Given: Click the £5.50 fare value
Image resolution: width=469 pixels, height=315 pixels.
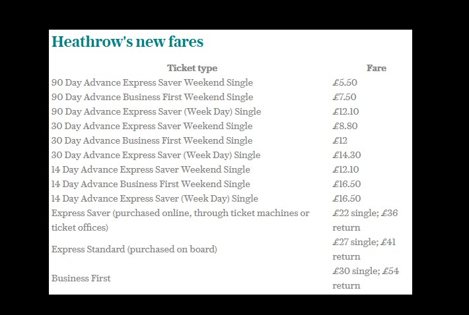Looking at the screenshot, I should click(345, 82).
